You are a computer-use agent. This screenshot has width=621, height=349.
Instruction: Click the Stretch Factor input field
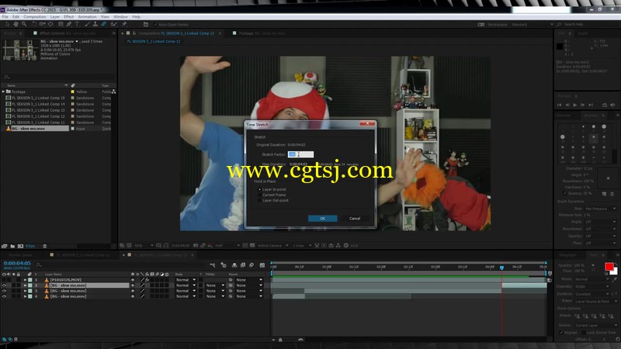point(300,154)
